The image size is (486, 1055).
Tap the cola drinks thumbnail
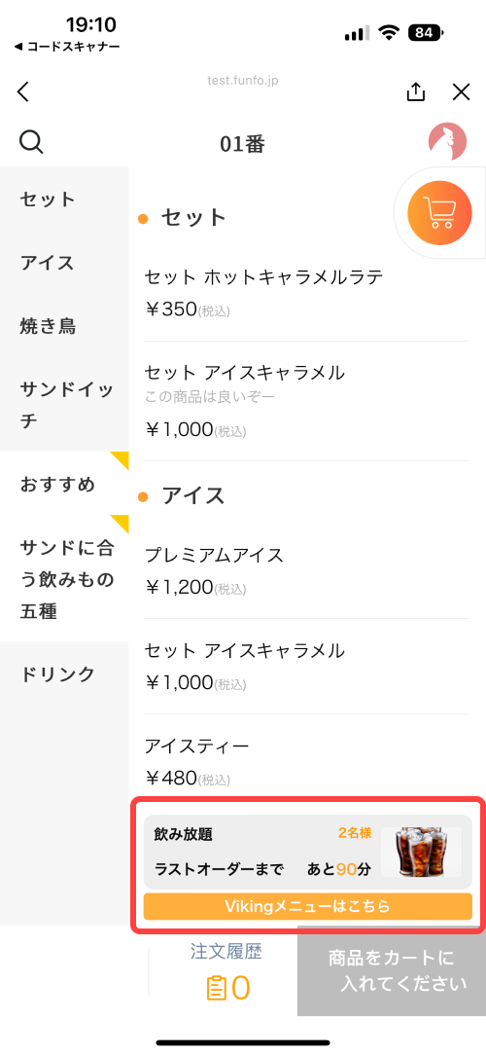pyautogui.click(x=421, y=852)
